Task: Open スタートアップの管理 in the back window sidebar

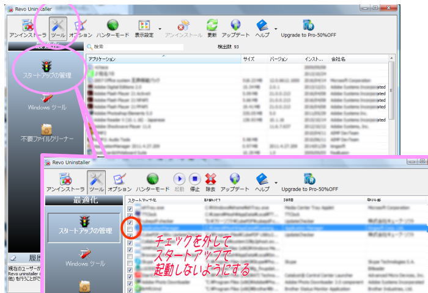Action: [47, 70]
